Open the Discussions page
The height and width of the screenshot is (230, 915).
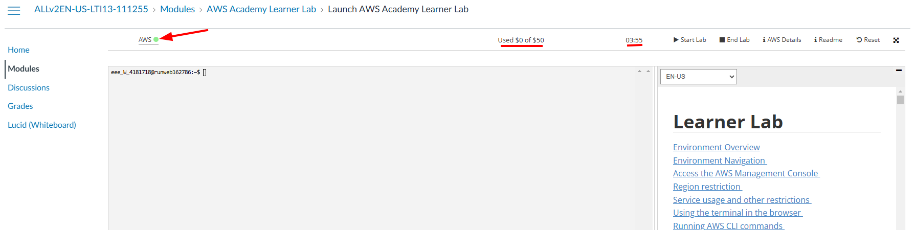coord(29,87)
